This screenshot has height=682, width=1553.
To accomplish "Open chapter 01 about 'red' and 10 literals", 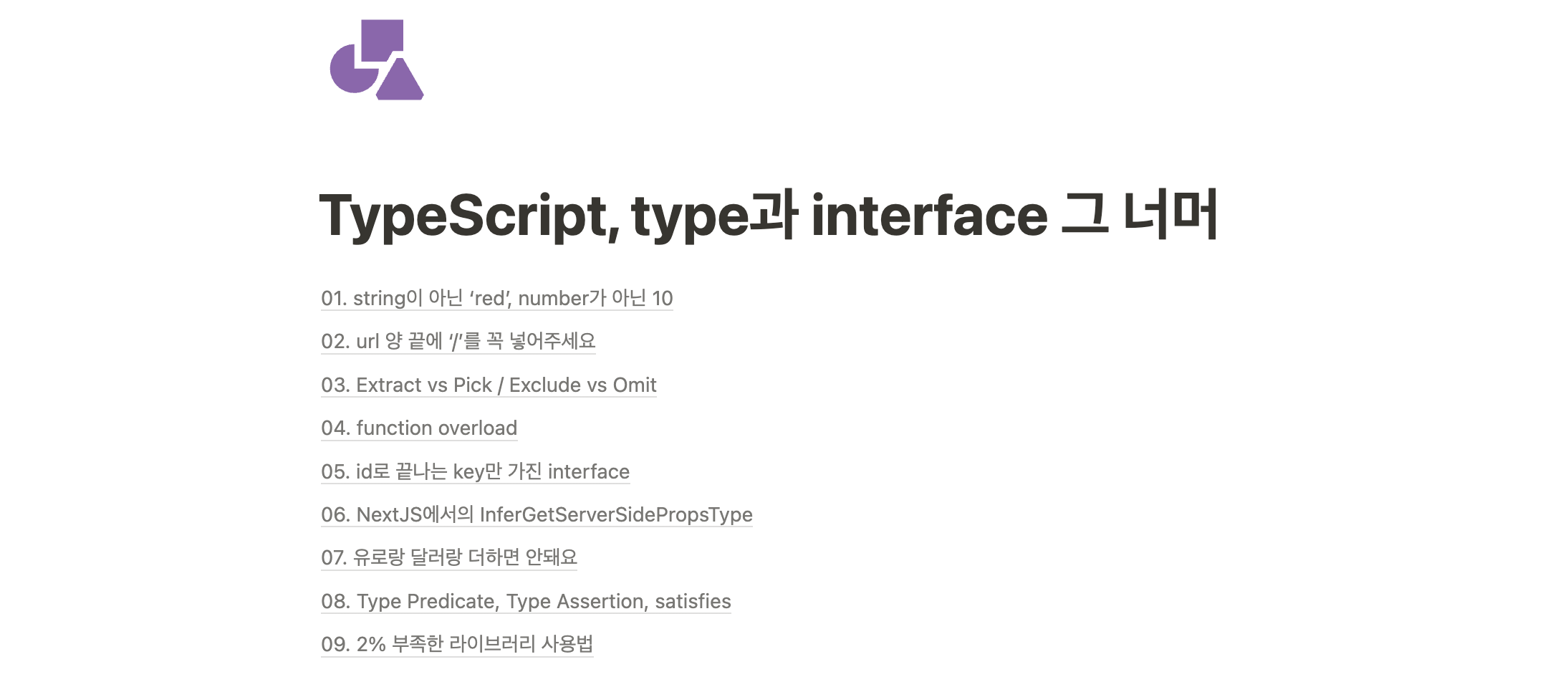I will pos(498,298).
